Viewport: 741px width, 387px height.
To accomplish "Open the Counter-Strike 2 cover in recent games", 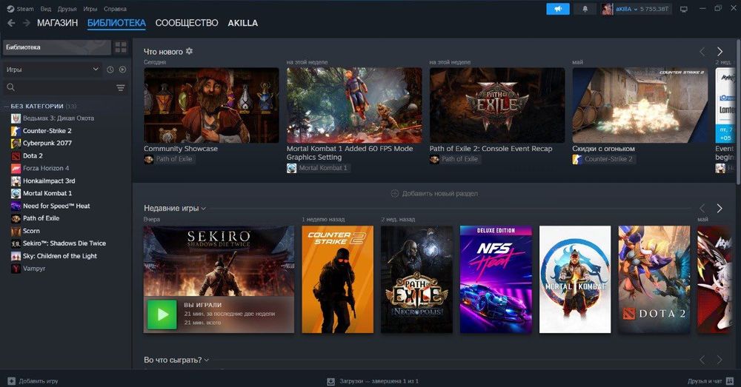I will (337, 280).
